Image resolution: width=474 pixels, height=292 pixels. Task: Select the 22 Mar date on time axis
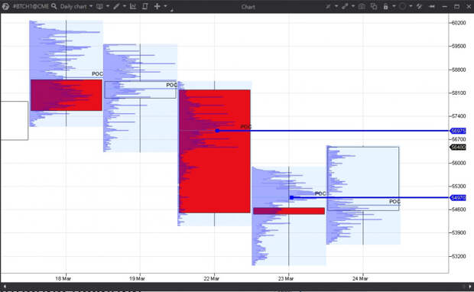point(211,278)
